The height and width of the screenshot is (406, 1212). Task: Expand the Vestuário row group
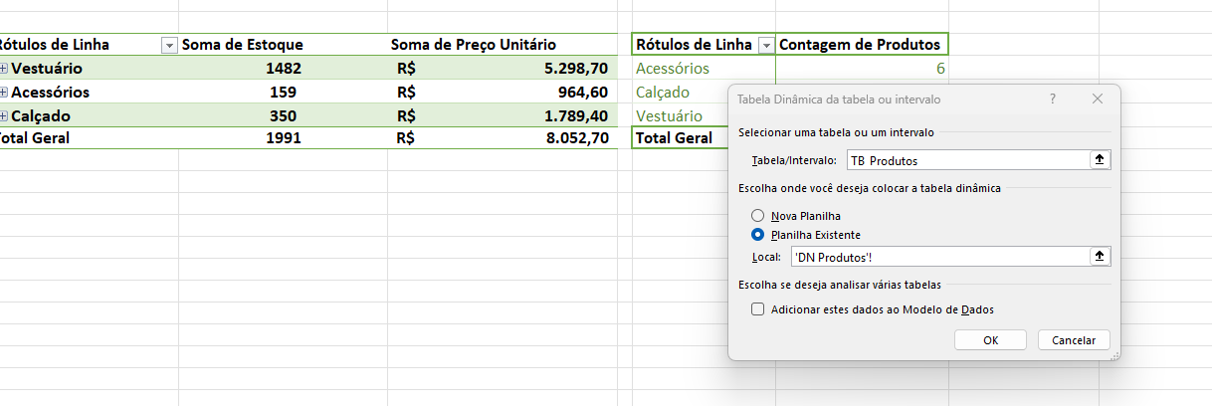[x=4, y=69]
